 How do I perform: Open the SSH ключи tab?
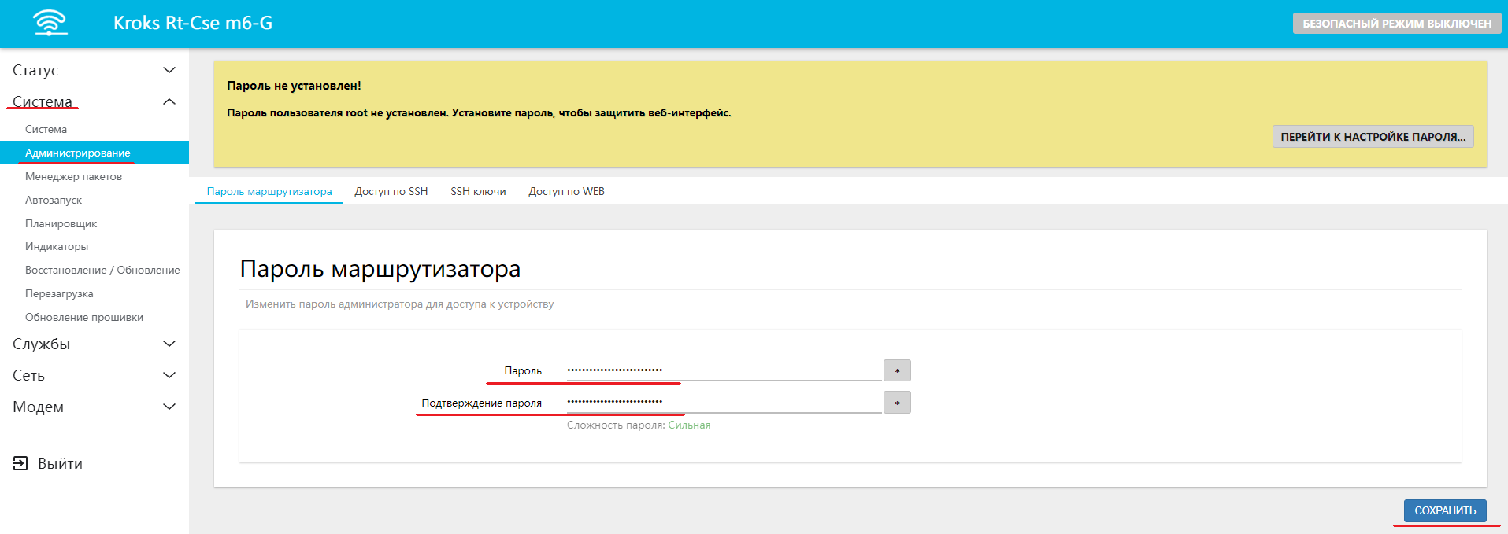click(478, 191)
